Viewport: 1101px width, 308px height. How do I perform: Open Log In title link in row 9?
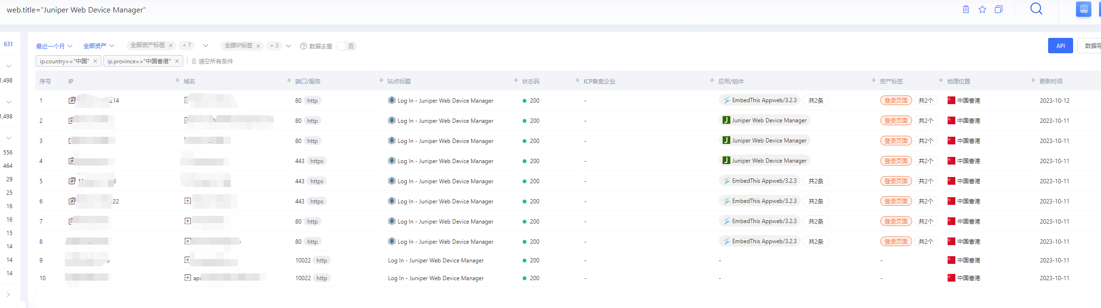pos(436,261)
